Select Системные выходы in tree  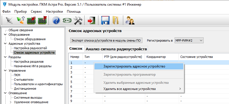[x=28, y=98]
